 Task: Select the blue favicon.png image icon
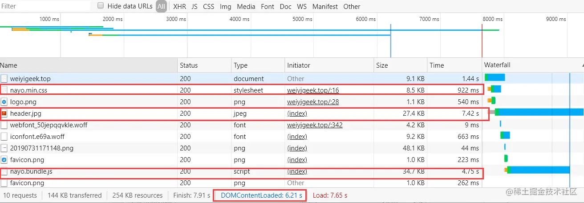(4, 159)
